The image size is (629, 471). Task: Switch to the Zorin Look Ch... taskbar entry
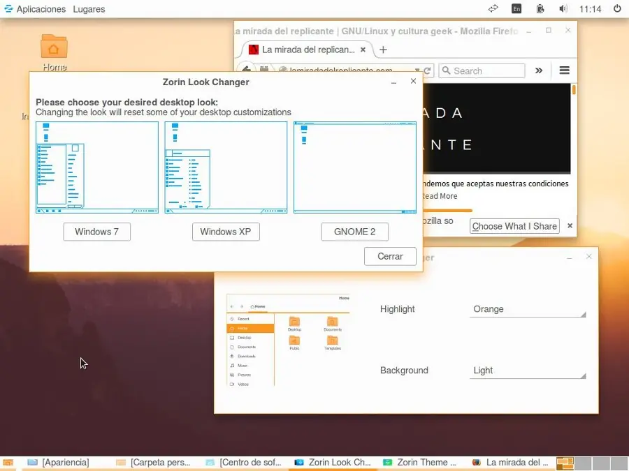point(333,463)
